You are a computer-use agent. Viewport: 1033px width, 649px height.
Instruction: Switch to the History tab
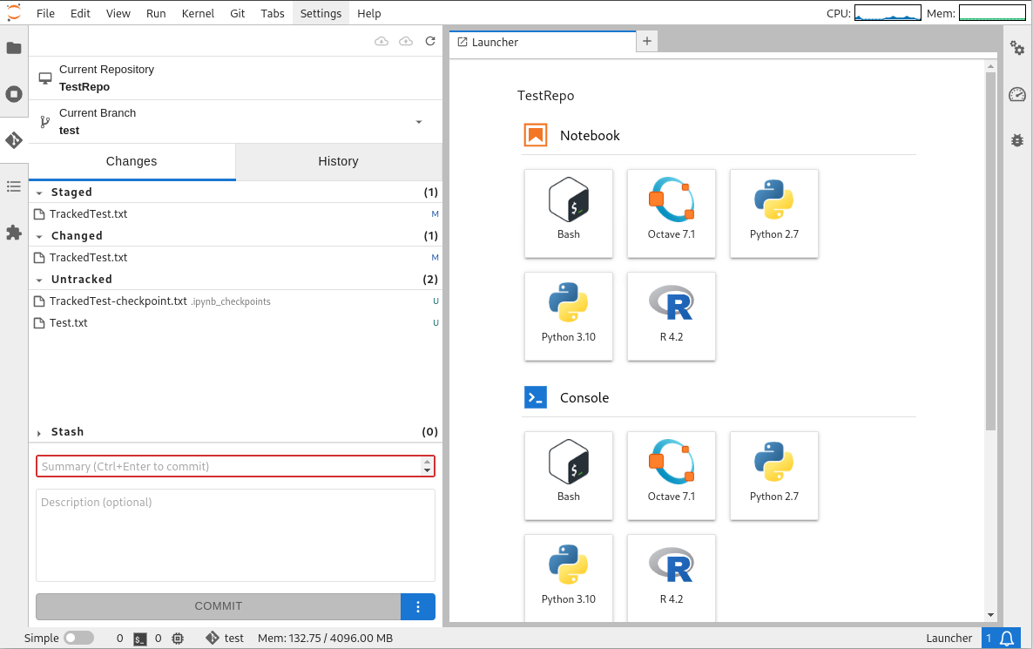339,161
